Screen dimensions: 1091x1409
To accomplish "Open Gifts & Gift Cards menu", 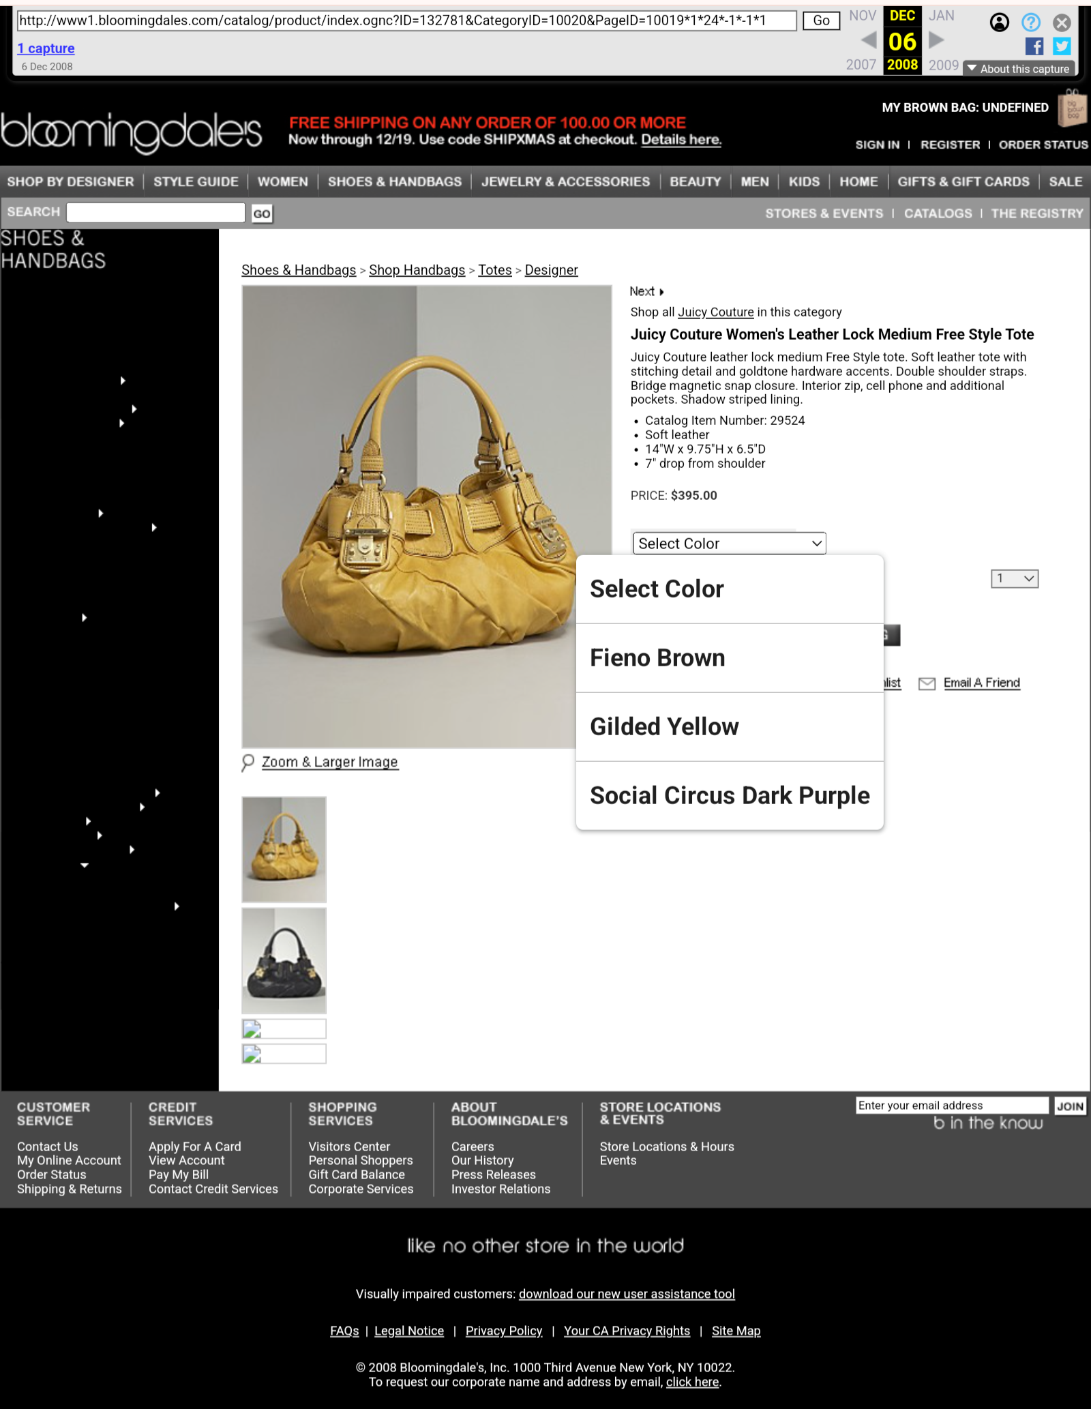I will pos(963,181).
